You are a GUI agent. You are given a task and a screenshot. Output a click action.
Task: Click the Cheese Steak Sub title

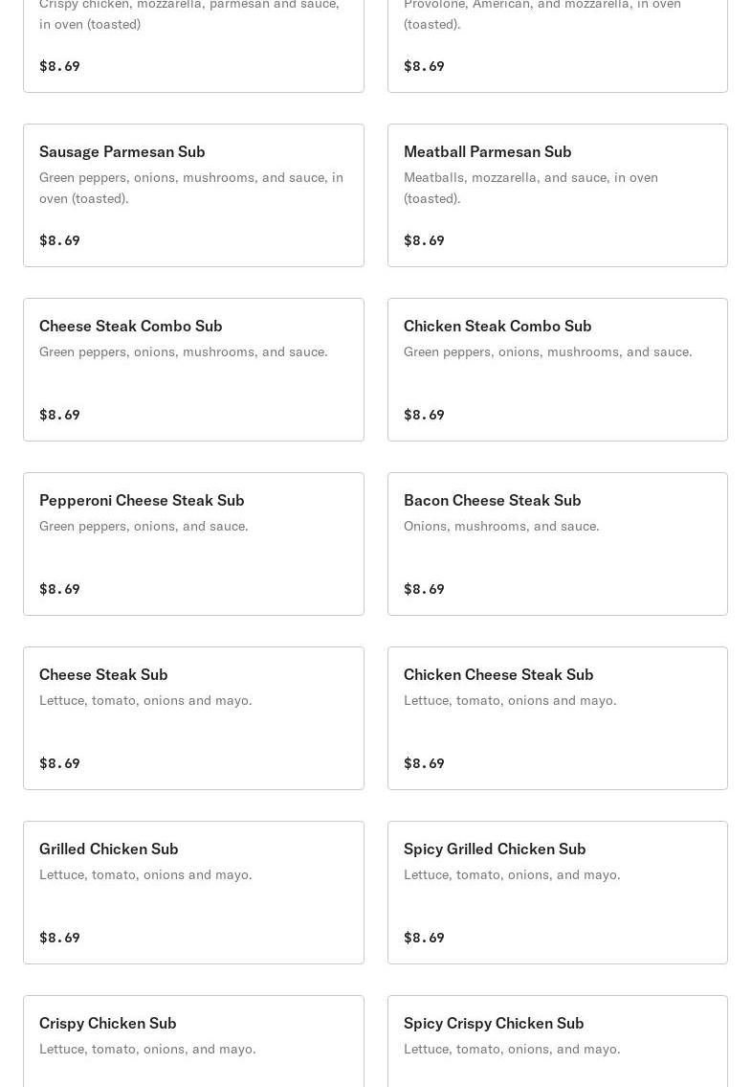(x=103, y=674)
